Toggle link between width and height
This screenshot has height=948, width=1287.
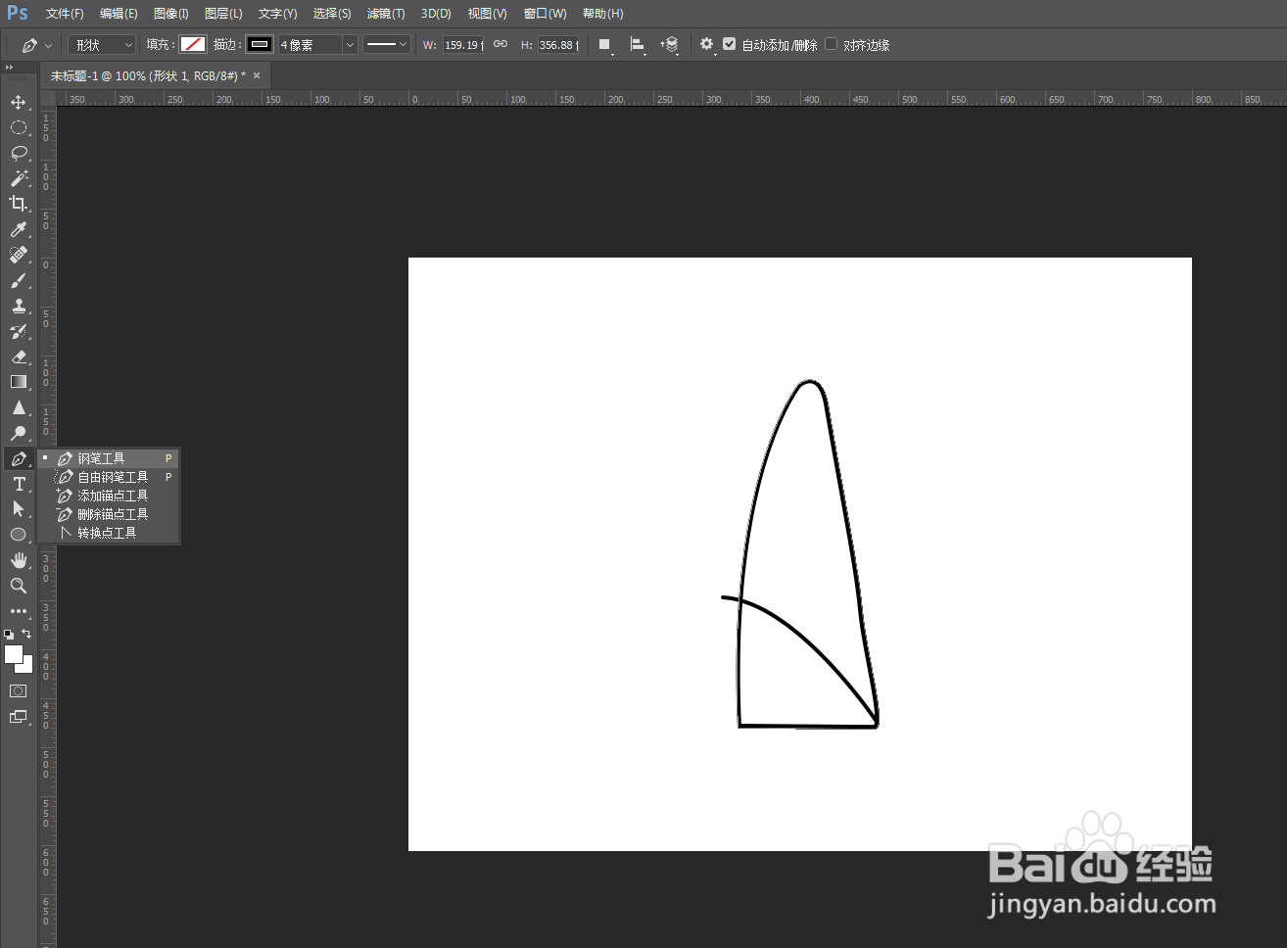pyautogui.click(x=500, y=44)
